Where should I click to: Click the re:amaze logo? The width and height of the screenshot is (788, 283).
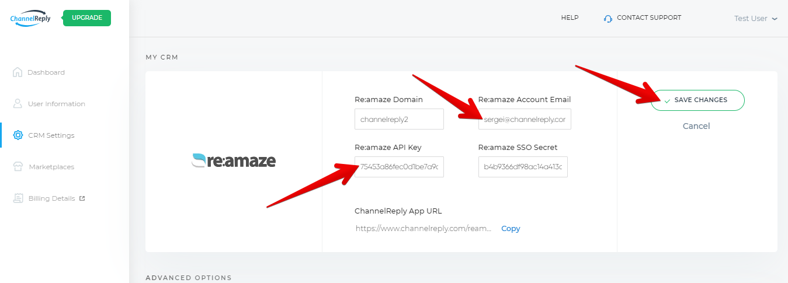234,160
